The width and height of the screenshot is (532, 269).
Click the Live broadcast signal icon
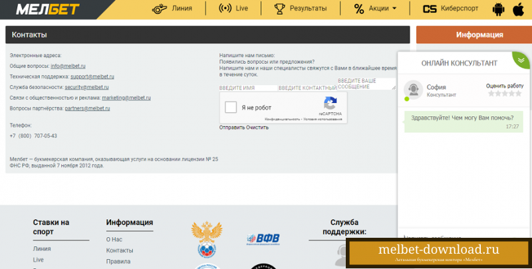pyautogui.click(x=225, y=8)
